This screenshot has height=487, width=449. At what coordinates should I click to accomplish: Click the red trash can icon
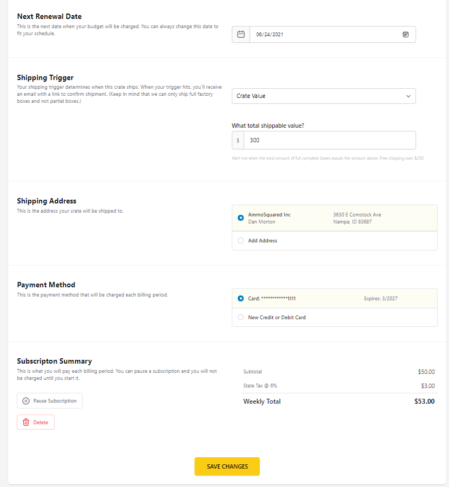pos(26,423)
